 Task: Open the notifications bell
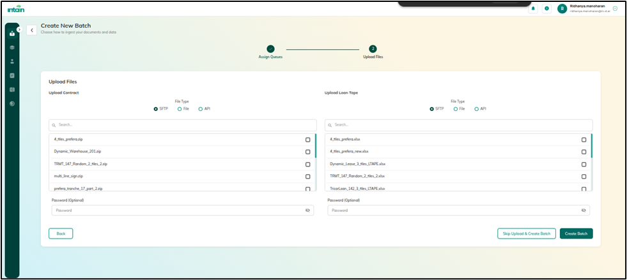pyautogui.click(x=534, y=8)
